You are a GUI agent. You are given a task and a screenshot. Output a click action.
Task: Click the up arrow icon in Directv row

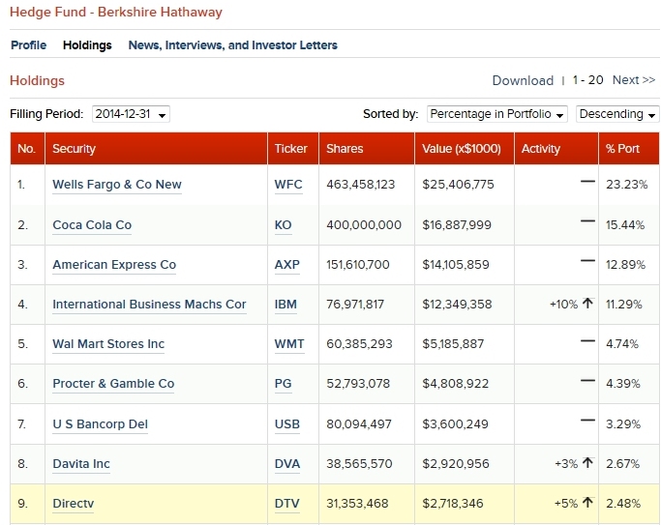click(x=587, y=502)
